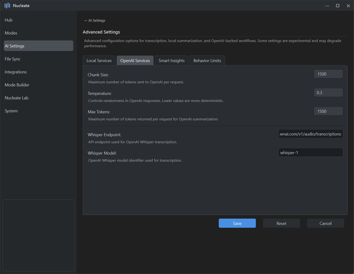Click into the Max Tokens field

tap(328, 111)
